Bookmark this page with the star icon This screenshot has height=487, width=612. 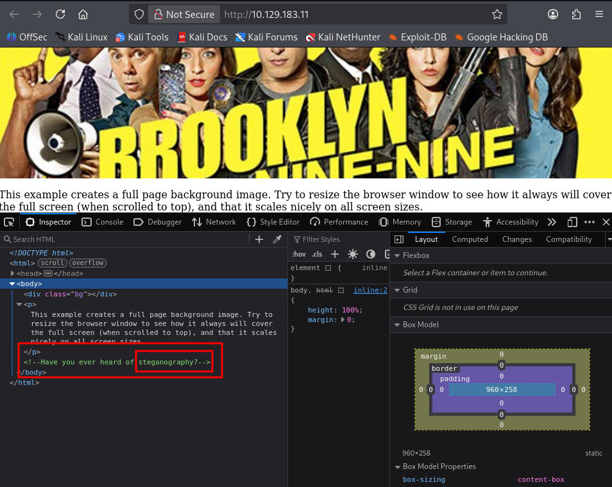click(x=497, y=15)
